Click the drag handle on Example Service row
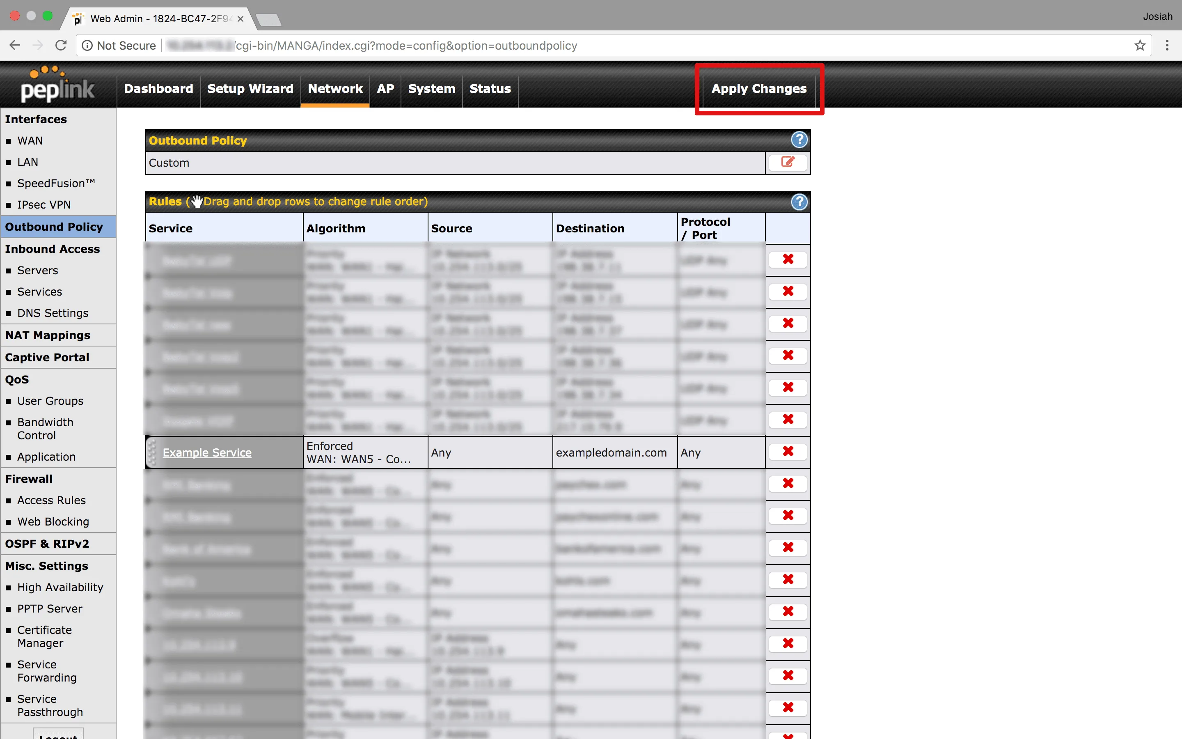Screen dimensions: 1182x739 coord(152,452)
